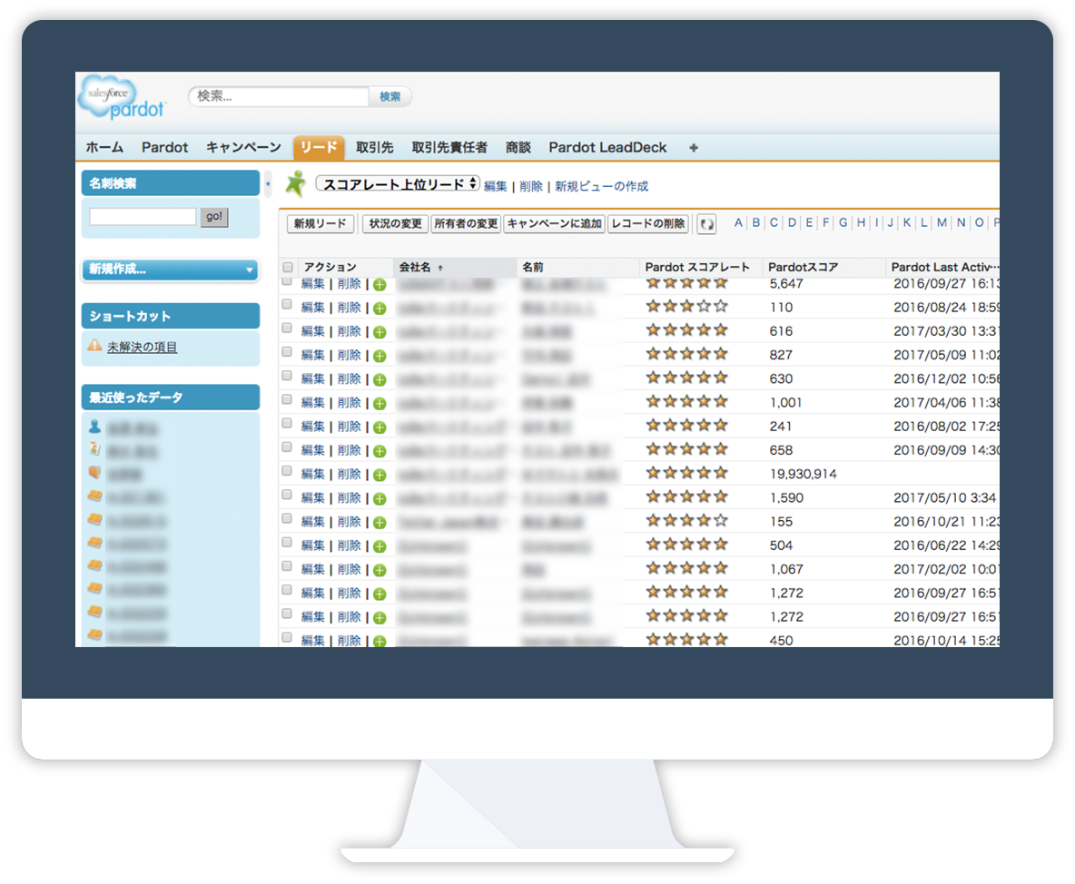Add a new tab with the plus icon
This screenshot has width=1075, height=884.
click(694, 147)
